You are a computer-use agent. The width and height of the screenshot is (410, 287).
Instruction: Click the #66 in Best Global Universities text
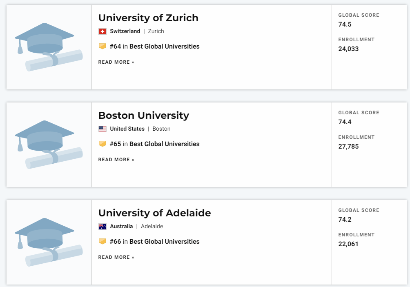[x=154, y=241]
